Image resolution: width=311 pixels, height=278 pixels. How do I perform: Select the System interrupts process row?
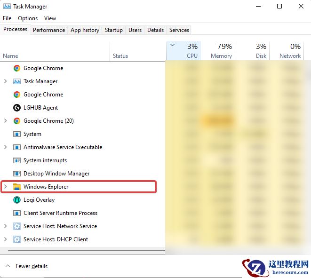coord(82,160)
